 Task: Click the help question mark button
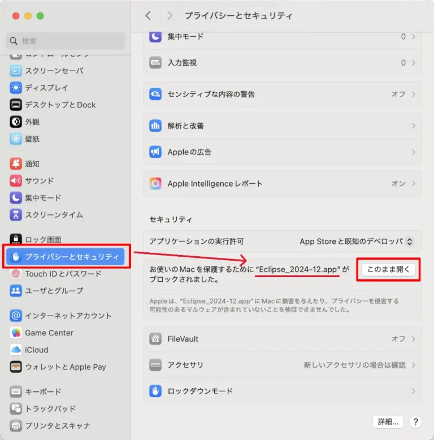pos(415,422)
